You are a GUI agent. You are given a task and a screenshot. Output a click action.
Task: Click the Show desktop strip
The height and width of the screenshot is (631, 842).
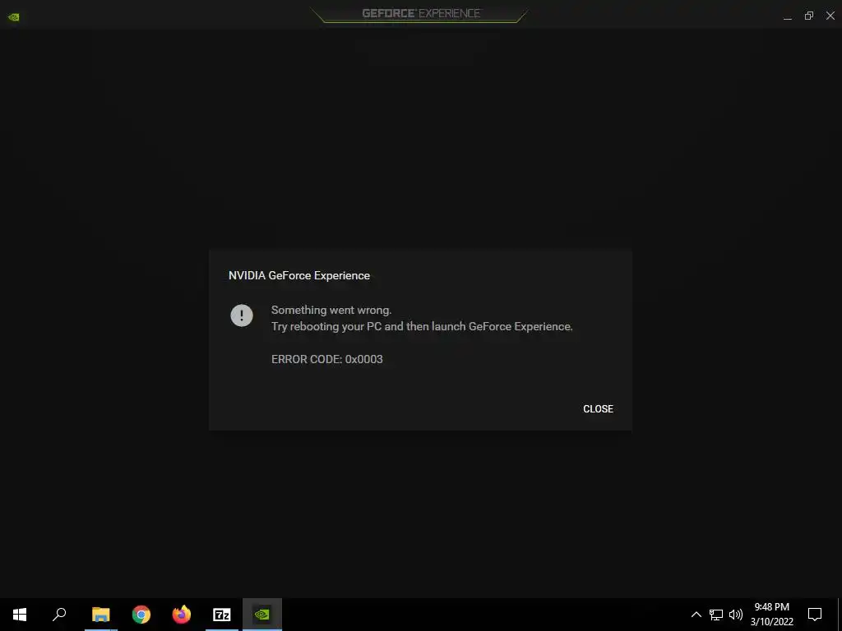pyautogui.click(x=840, y=615)
